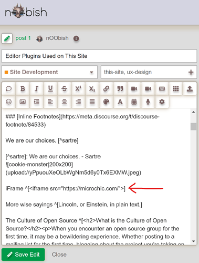Click 'The Culture of Open Source' line
This screenshot has width=199, height=263.
click(86, 220)
